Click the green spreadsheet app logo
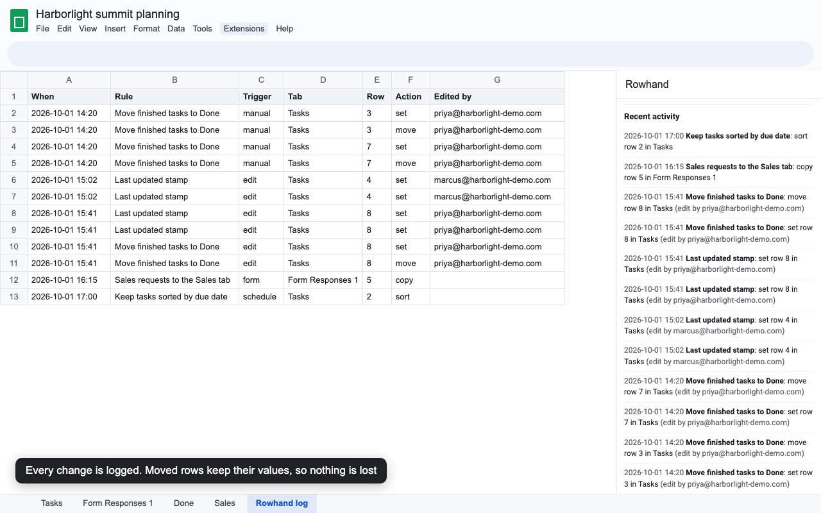821x513 pixels. click(x=19, y=21)
